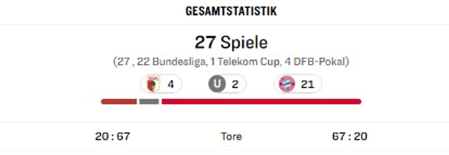Select the draw count of 2
Viewport: 449px width, 155px height.
(235, 84)
